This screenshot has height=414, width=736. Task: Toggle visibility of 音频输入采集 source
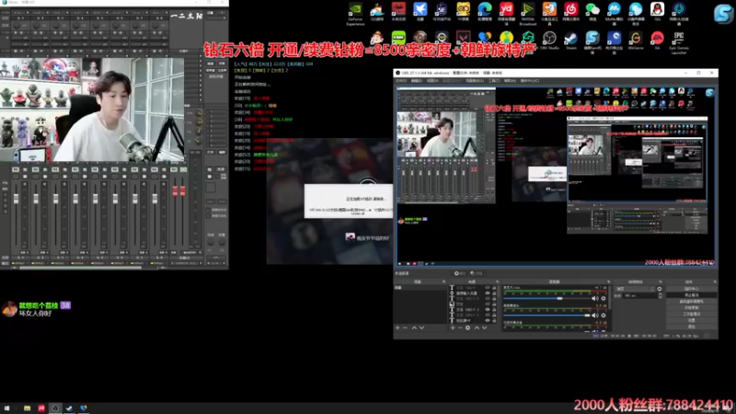click(x=488, y=293)
